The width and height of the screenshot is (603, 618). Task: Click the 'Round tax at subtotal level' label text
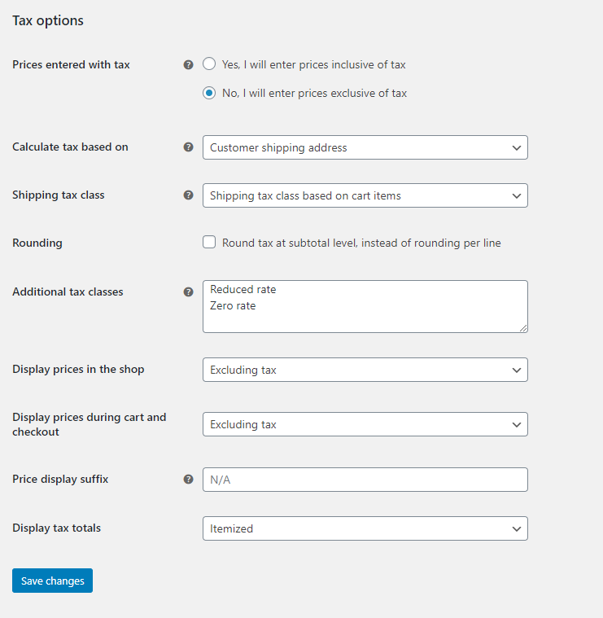[361, 243]
